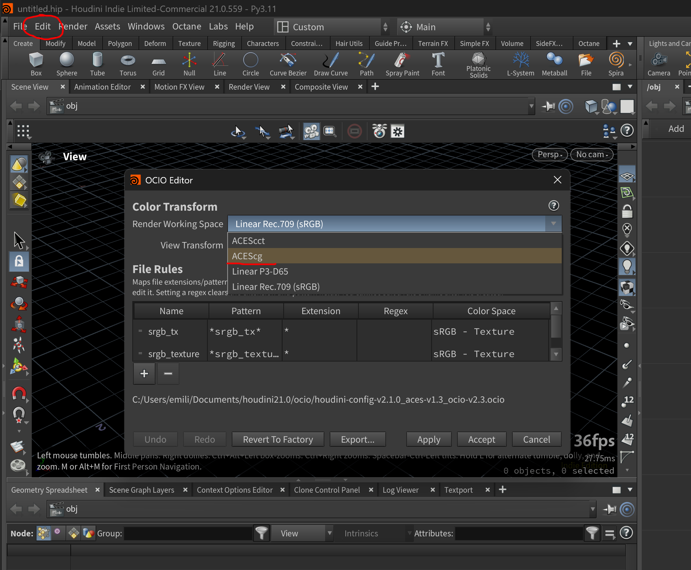Toggle the pin icon in Scene View path bar
Image resolution: width=691 pixels, height=570 pixels.
(x=549, y=106)
